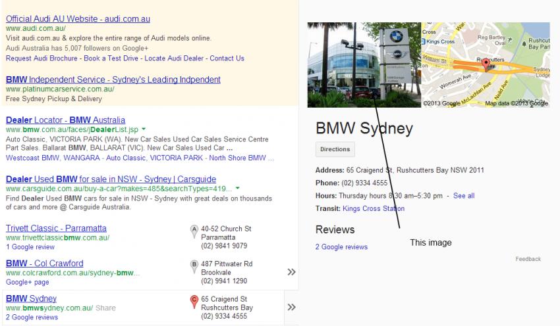This screenshot has height=326, width=560.
Task: Click red location pin on the map
Action: point(486,64)
